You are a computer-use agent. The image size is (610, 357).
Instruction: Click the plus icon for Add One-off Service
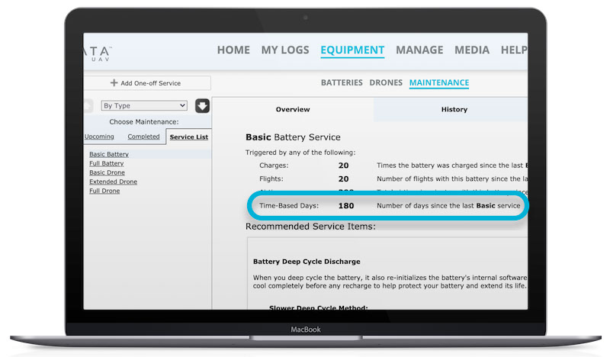click(114, 83)
